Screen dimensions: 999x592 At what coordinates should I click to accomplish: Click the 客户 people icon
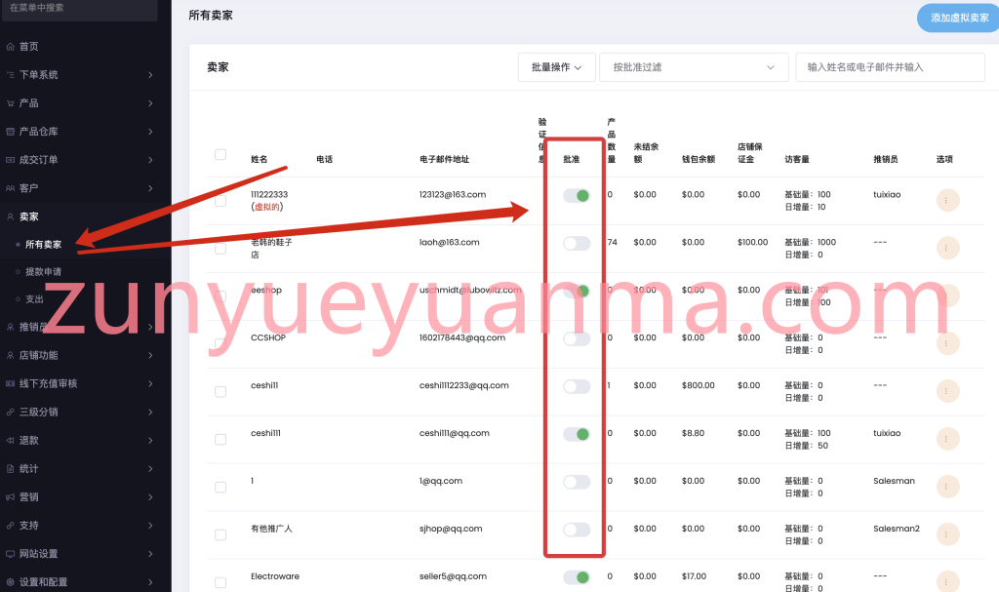[x=10, y=188]
